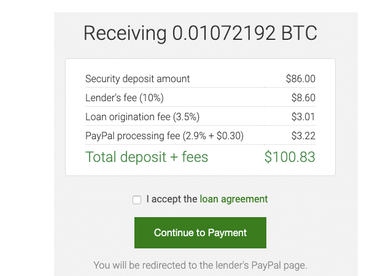This screenshot has height=276, width=375.
Task: Click the 'I accept the' checkbox label text
Action: (172, 199)
